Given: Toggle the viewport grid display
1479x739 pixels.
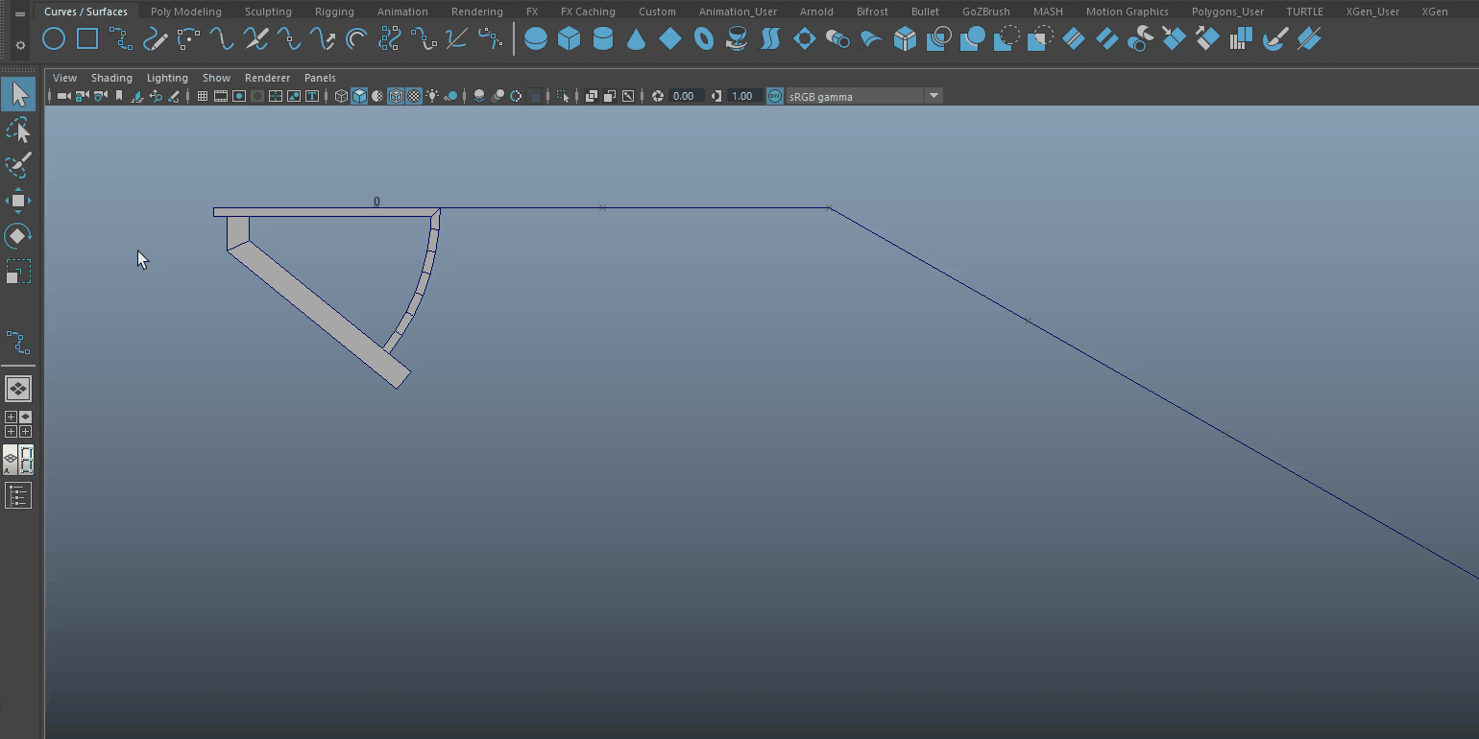Looking at the screenshot, I should point(203,96).
